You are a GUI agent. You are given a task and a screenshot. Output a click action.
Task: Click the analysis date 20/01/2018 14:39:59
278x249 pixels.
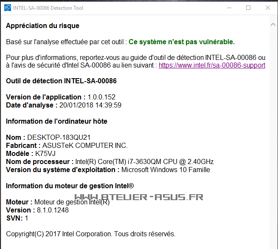click(x=90, y=105)
